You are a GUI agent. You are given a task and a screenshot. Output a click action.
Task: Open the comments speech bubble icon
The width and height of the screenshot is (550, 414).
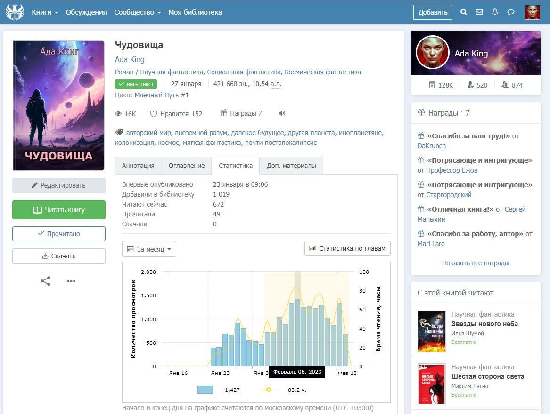click(511, 12)
